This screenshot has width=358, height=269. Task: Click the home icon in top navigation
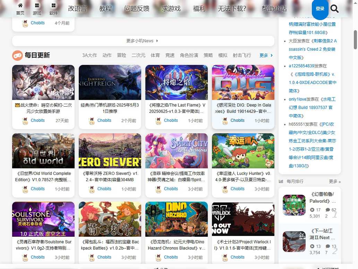tap(20, 6)
